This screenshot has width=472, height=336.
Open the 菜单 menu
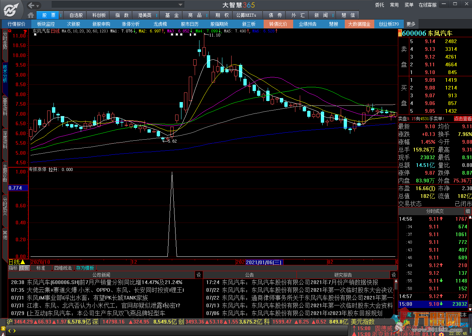409,5
